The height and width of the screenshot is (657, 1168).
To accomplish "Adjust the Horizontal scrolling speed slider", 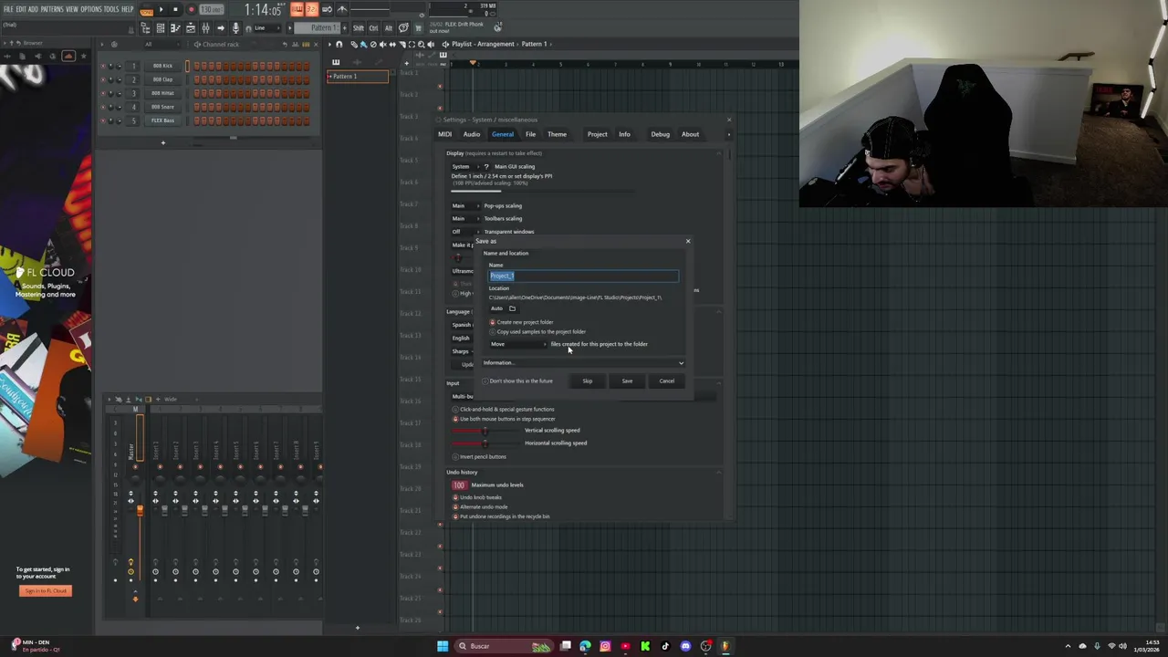I will [x=485, y=443].
